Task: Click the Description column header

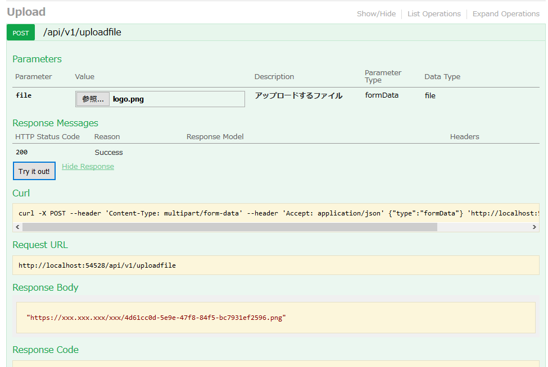Action: tap(274, 77)
